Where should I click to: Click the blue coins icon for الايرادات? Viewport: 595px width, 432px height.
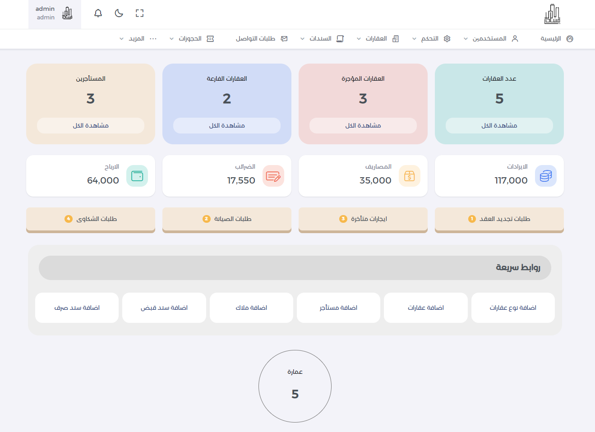point(545,176)
